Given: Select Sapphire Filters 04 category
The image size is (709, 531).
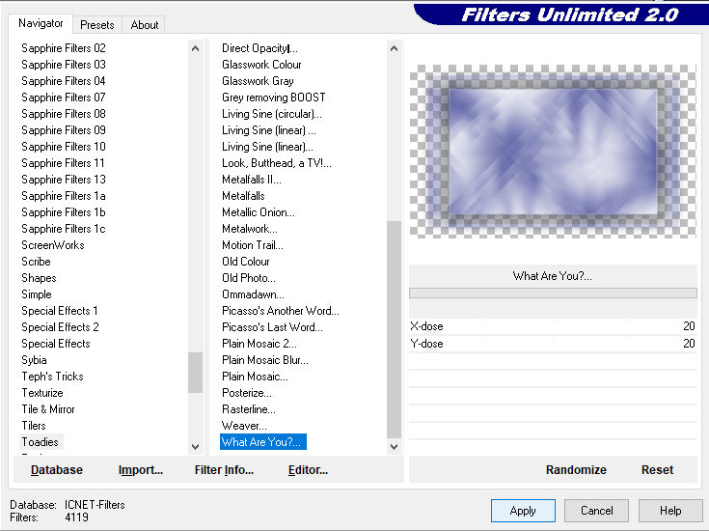Looking at the screenshot, I should (x=64, y=81).
